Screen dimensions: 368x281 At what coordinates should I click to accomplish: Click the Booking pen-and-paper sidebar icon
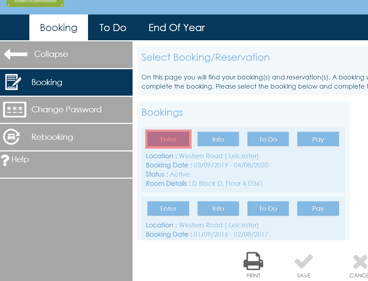pyautogui.click(x=13, y=82)
